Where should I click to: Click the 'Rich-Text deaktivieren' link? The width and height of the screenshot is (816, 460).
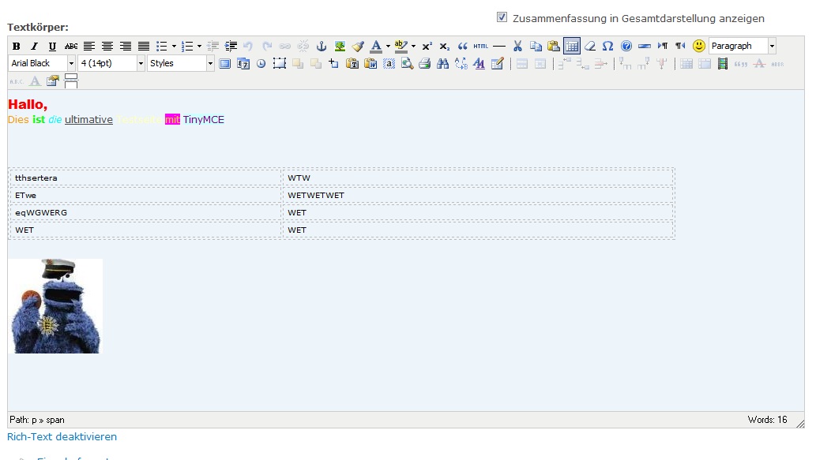tap(62, 436)
